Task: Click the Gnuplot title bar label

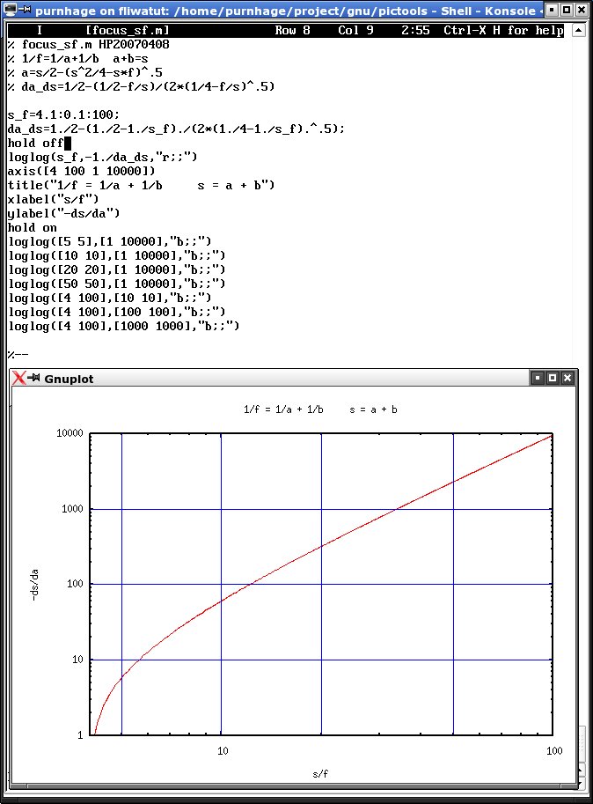Action: (x=69, y=379)
